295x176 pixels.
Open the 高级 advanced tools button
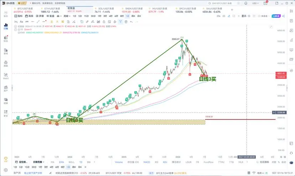click(x=29, y=16)
